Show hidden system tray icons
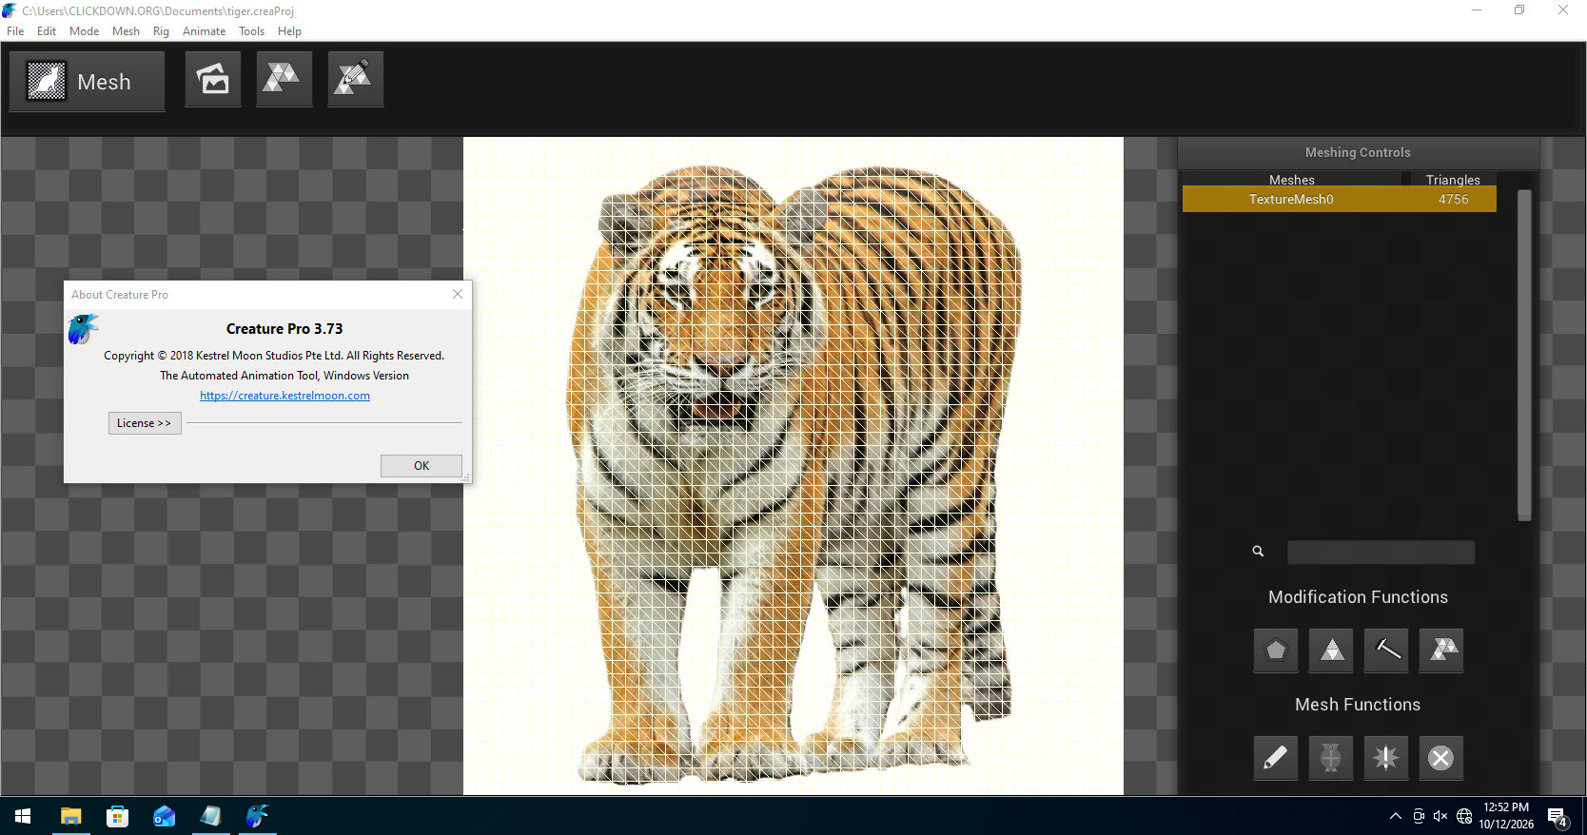Screen dimensions: 1587x835 [1395, 816]
